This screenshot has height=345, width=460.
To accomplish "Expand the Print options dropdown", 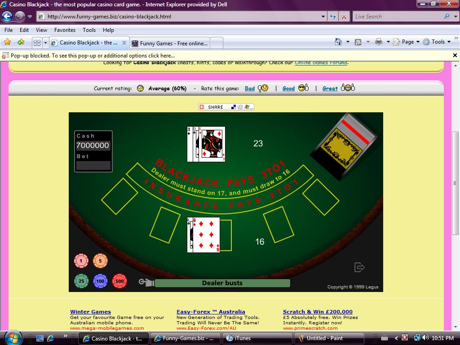I will point(388,42).
